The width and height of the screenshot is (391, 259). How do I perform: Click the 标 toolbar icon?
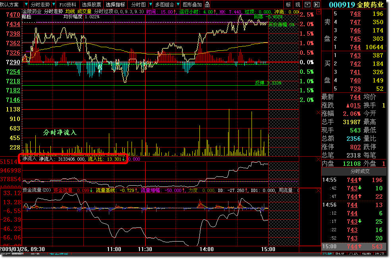(x=288, y=4)
